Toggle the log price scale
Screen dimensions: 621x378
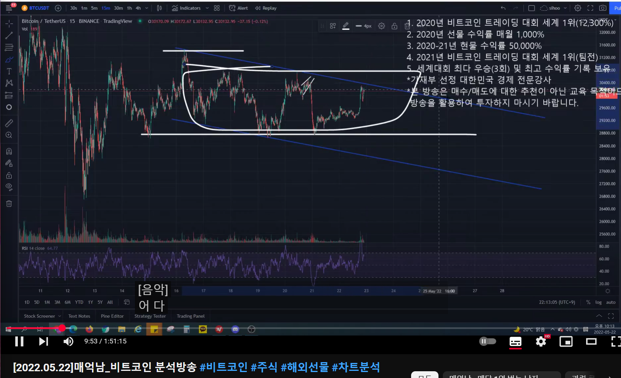[x=598, y=302]
